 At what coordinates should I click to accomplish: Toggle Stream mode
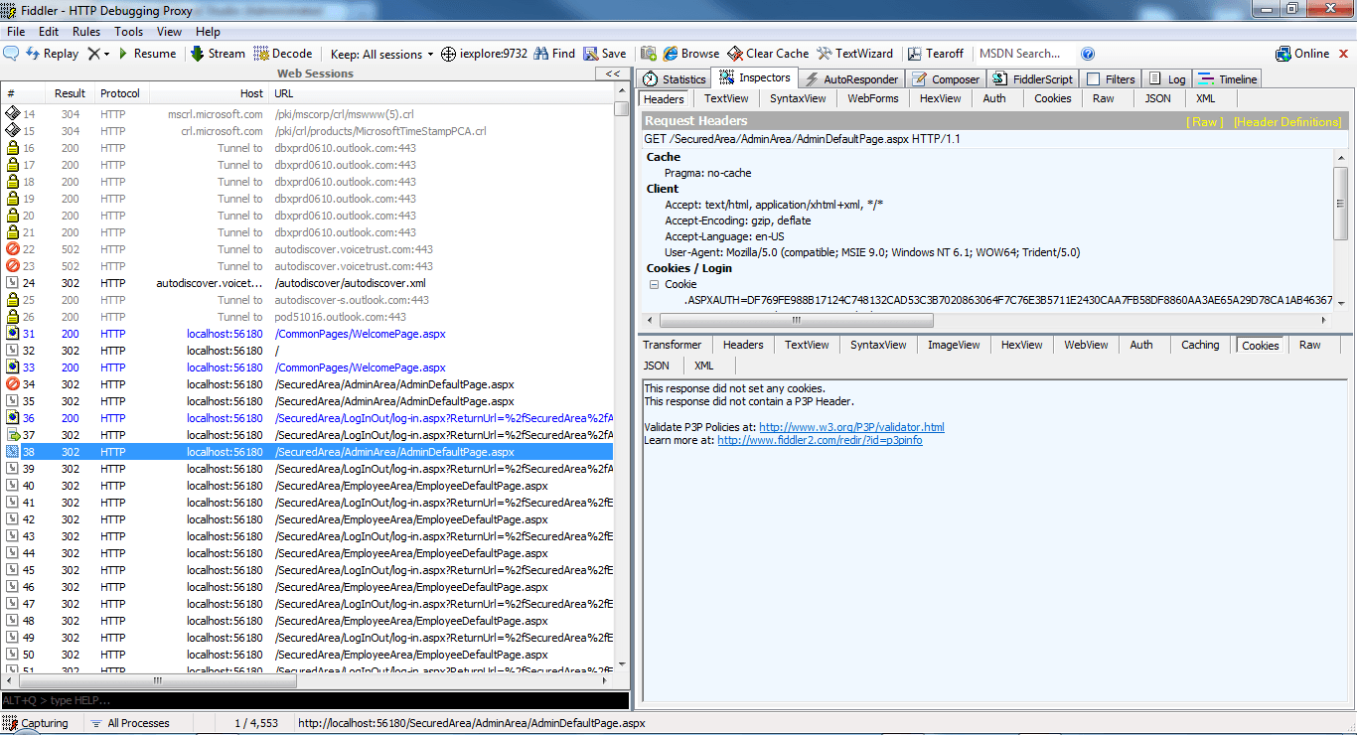(x=218, y=54)
